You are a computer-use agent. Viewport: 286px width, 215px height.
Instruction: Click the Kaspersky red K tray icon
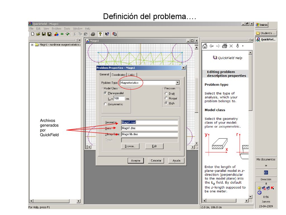tap(273, 188)
